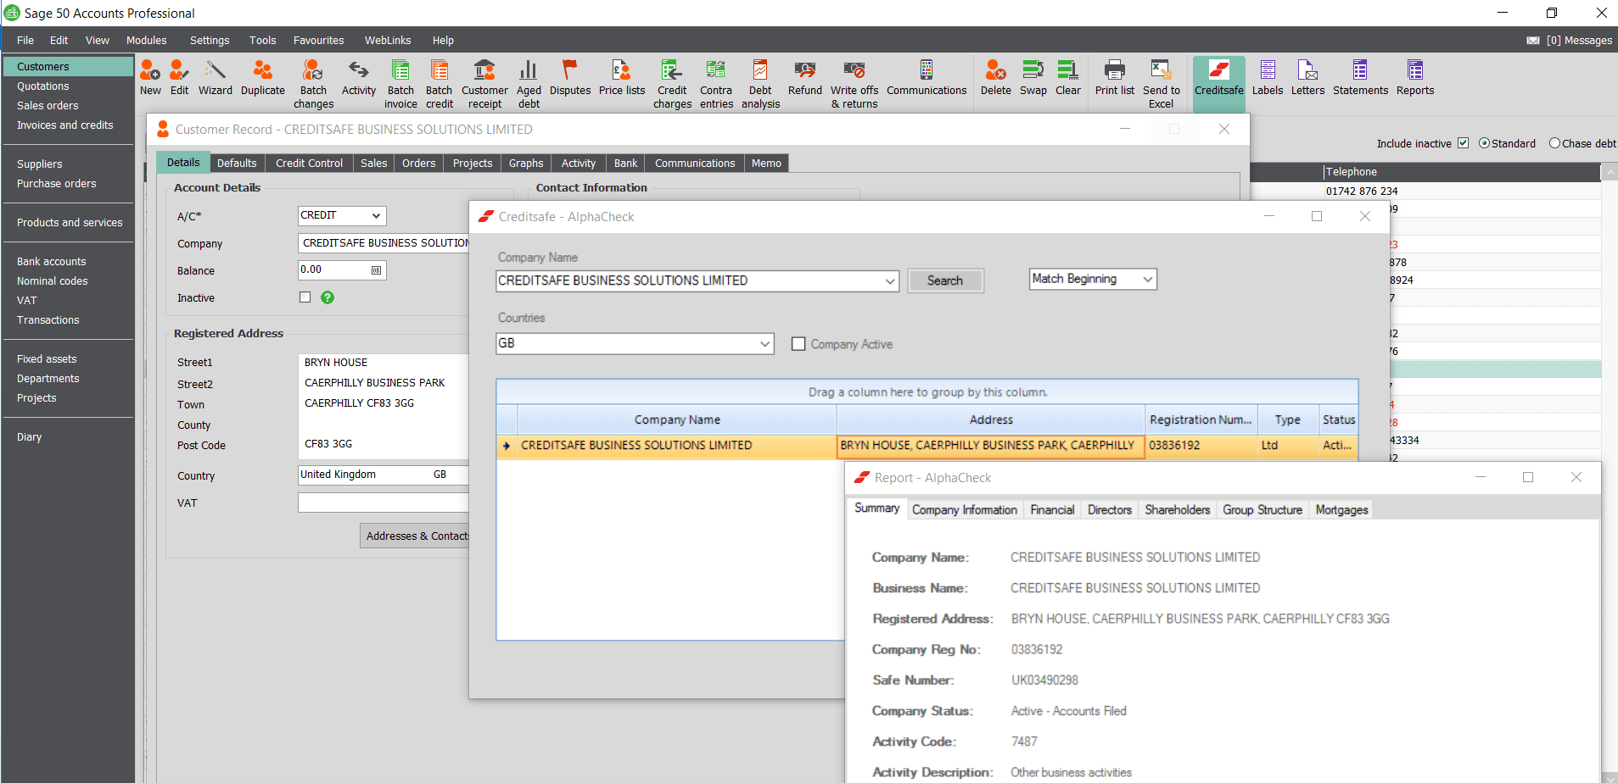Click the Street1 BRYN HOUSE field
The height and width of the screenshot is (783, 1618).
click(x=384, y=363)
